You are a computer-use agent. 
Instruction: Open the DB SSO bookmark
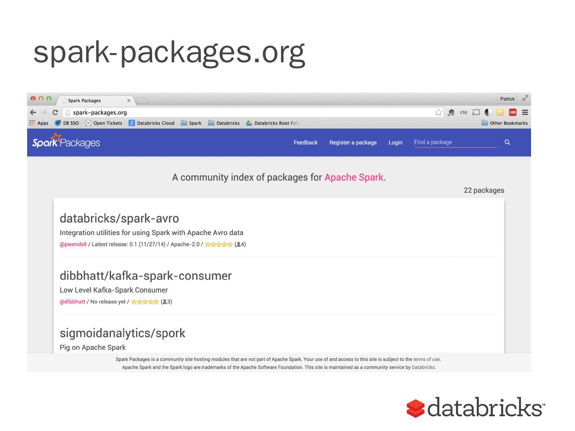[x=67, y=123]
